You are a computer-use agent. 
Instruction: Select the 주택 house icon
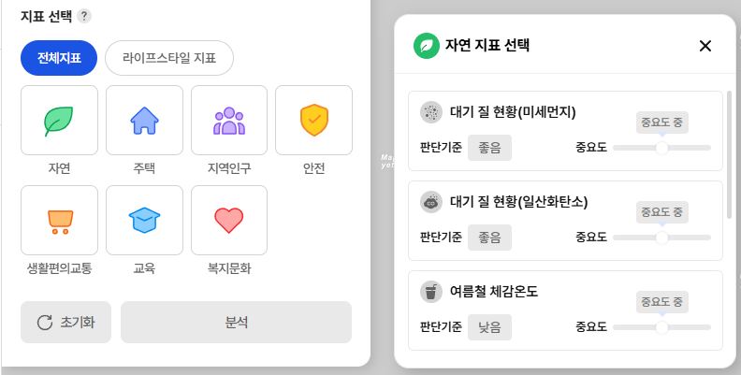point(144,121)
